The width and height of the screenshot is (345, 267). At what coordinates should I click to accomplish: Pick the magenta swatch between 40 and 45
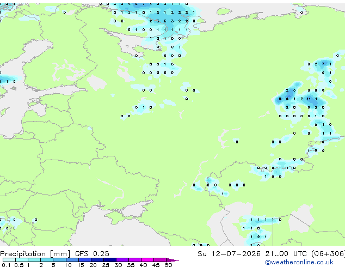[147, 260]
